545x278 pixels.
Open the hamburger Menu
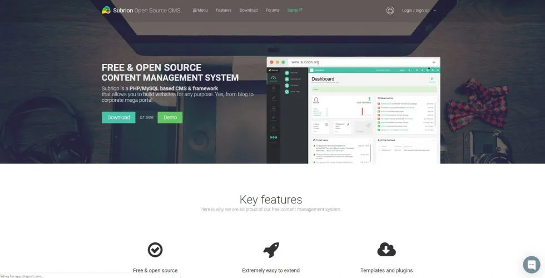200,10
